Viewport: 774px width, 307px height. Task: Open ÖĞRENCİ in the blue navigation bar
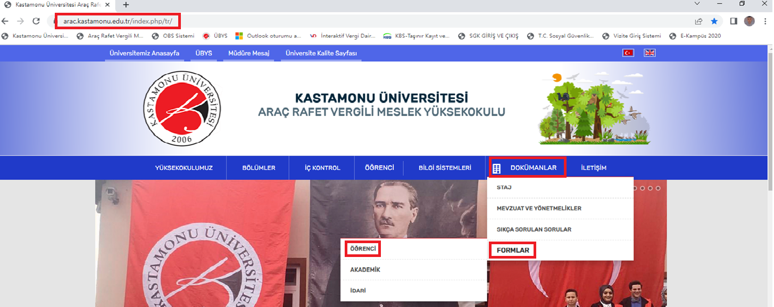point(379,168)
